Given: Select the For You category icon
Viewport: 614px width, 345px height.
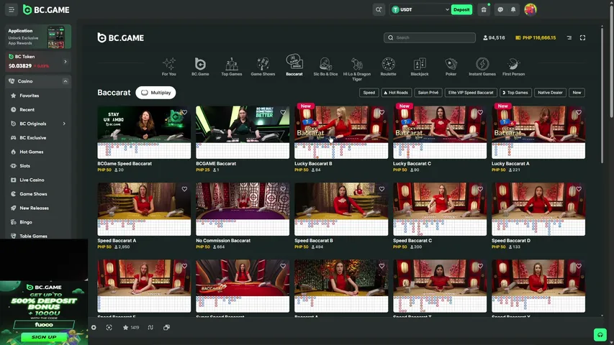Looking at the screenshot, I should pos(169,67).
